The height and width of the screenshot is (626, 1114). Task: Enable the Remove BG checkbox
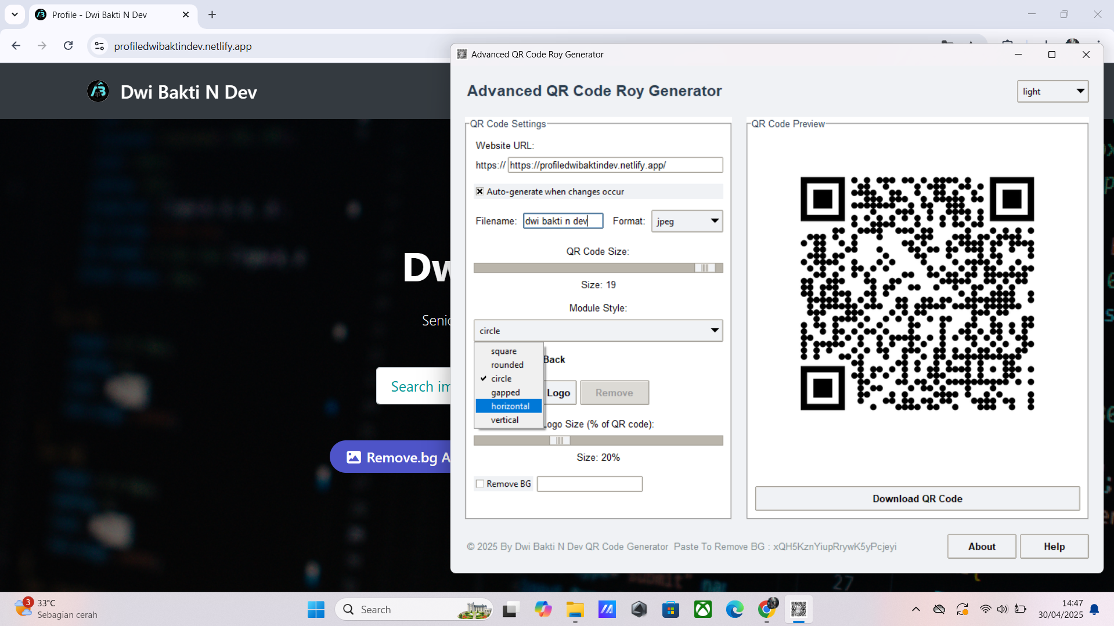(x=480, y=484)
